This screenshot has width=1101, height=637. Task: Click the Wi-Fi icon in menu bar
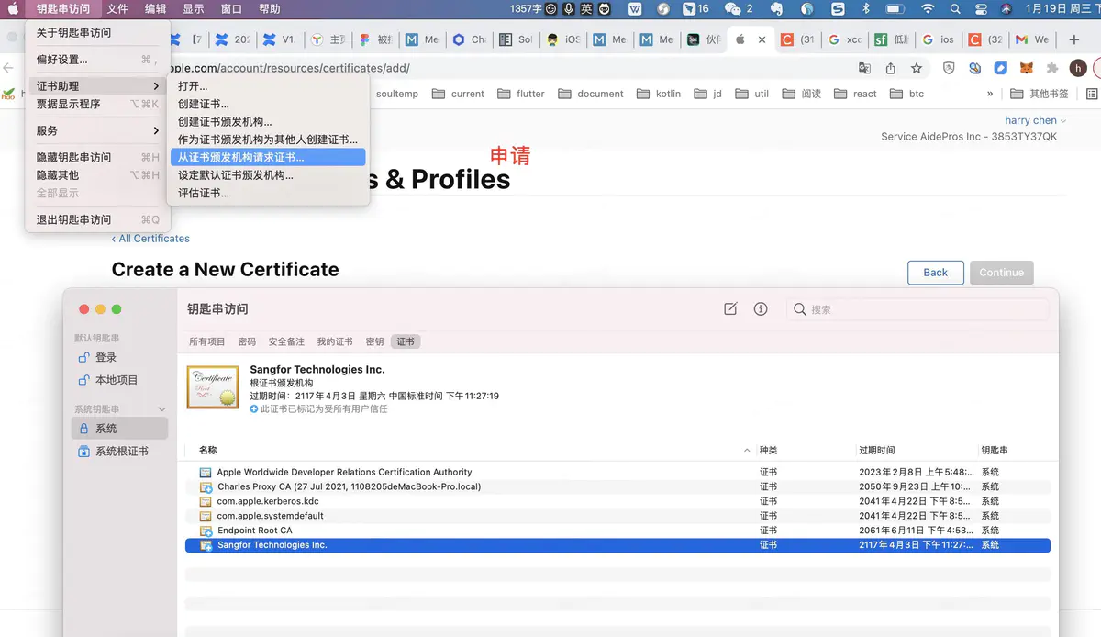point(928,8)
